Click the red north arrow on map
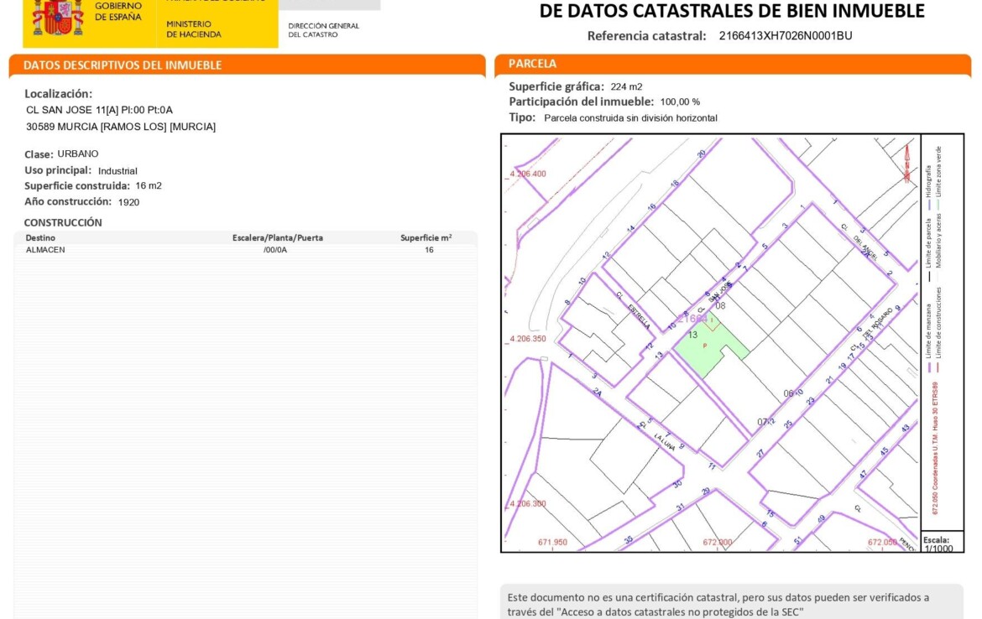 [906, 163]
